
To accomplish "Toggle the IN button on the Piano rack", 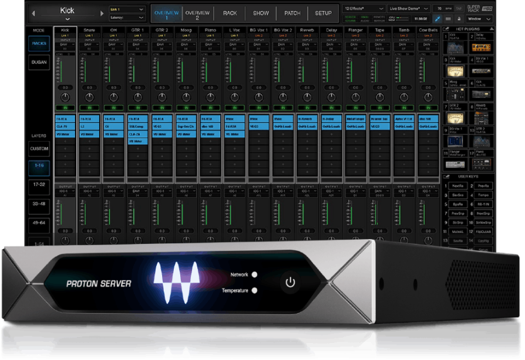I will click(x=210, y=108).
